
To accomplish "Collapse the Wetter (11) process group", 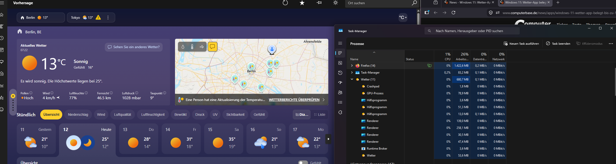I will (352, 80).
